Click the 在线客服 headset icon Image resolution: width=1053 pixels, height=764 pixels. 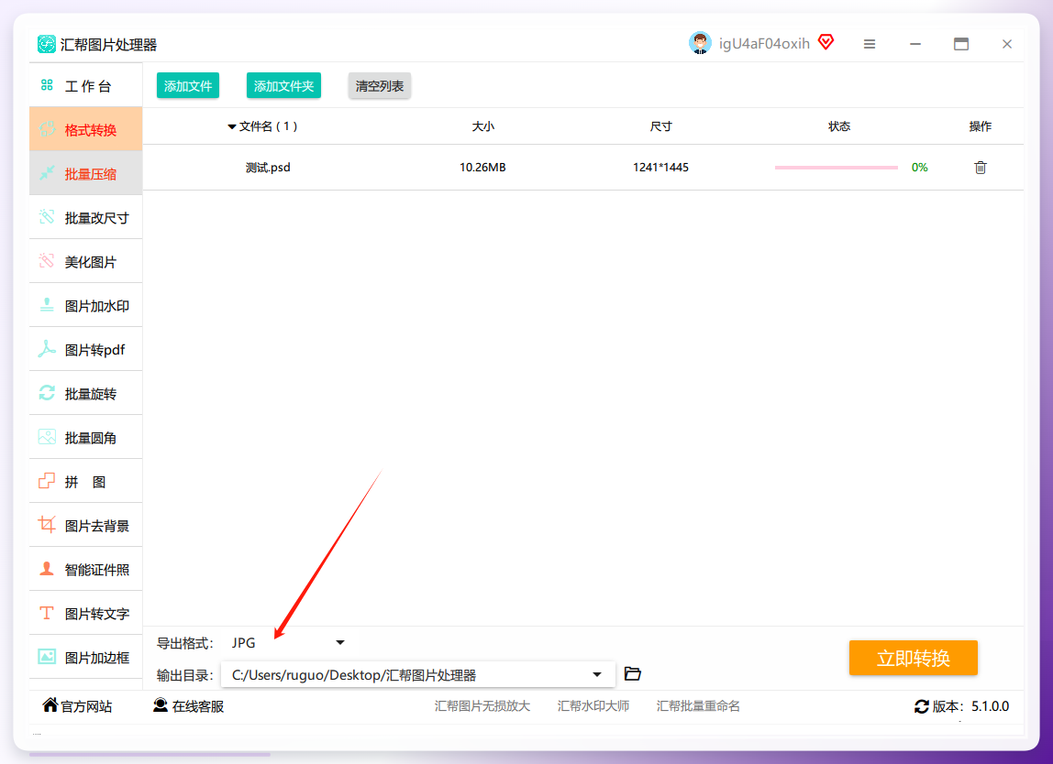[161, 705]
